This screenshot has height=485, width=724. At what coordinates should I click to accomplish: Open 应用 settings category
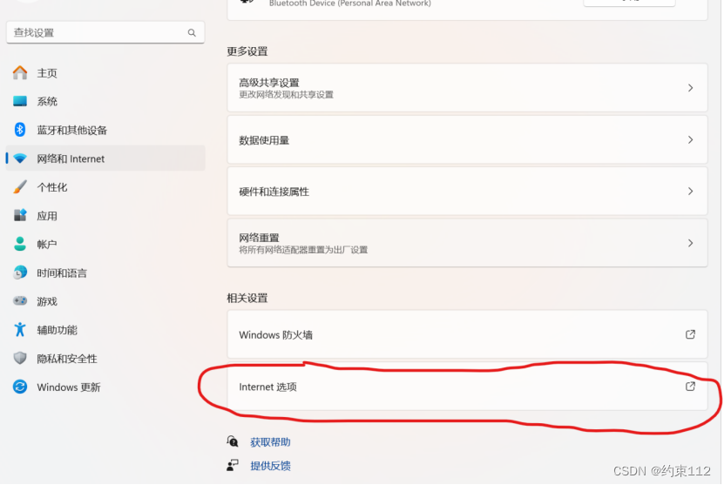105,215
